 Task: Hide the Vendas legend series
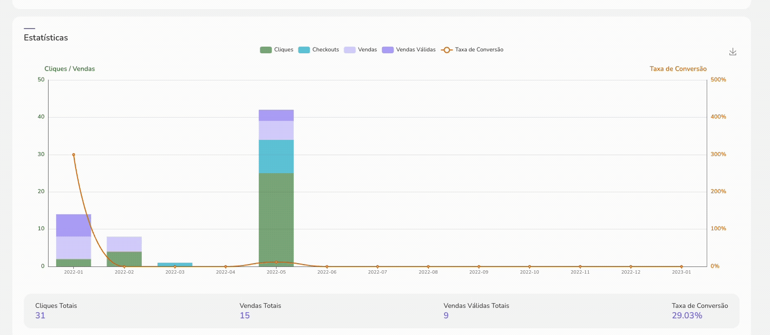(x=367, y=50)
